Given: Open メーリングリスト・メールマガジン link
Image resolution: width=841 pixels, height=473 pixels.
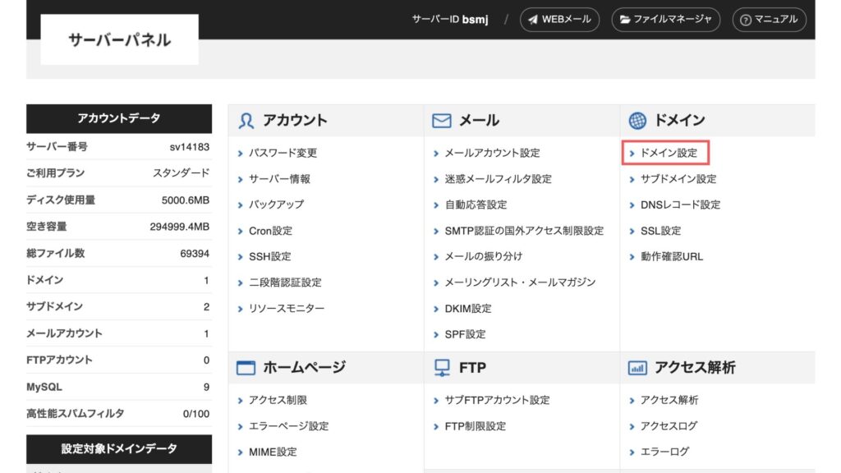Looking at the screenshot, I should click(x=520, y=282).
